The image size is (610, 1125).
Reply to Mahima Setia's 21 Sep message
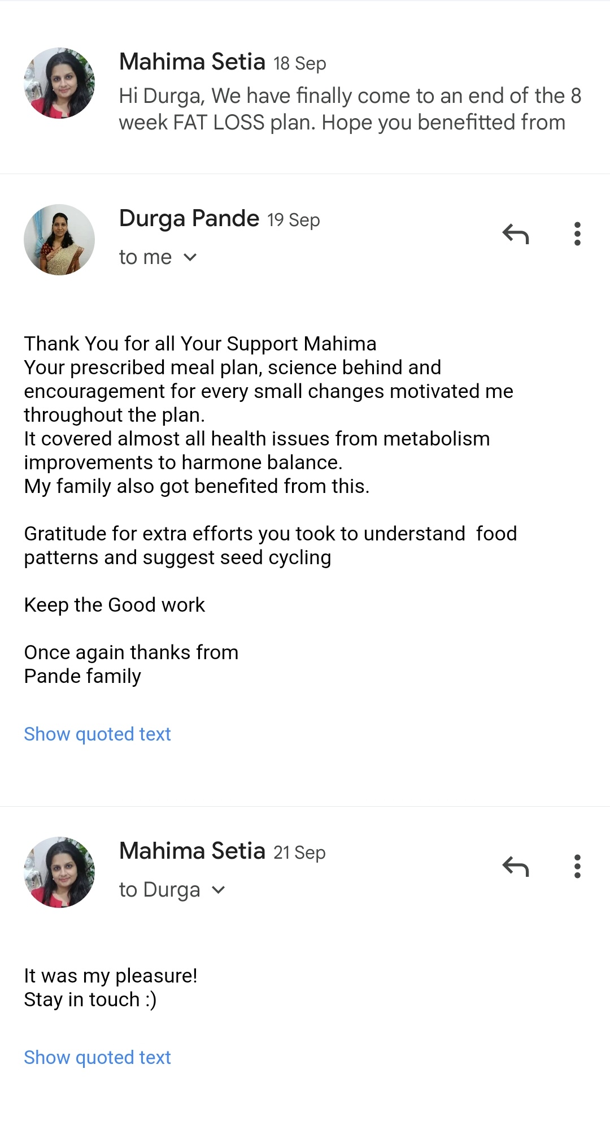point(516,866)
